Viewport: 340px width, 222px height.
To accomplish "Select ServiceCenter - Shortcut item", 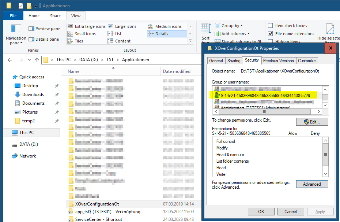I will pos(98,219).
